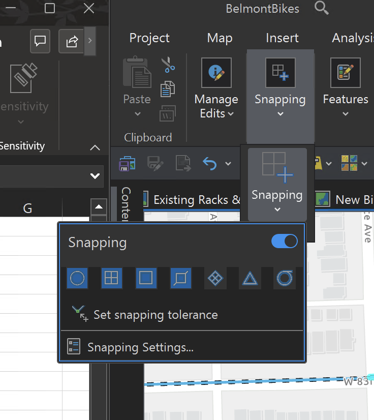Open the undo history dropdown arrow

coord(228,164)
